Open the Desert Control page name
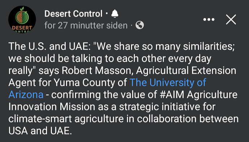The image size is (249, 142). pos(73,14)
